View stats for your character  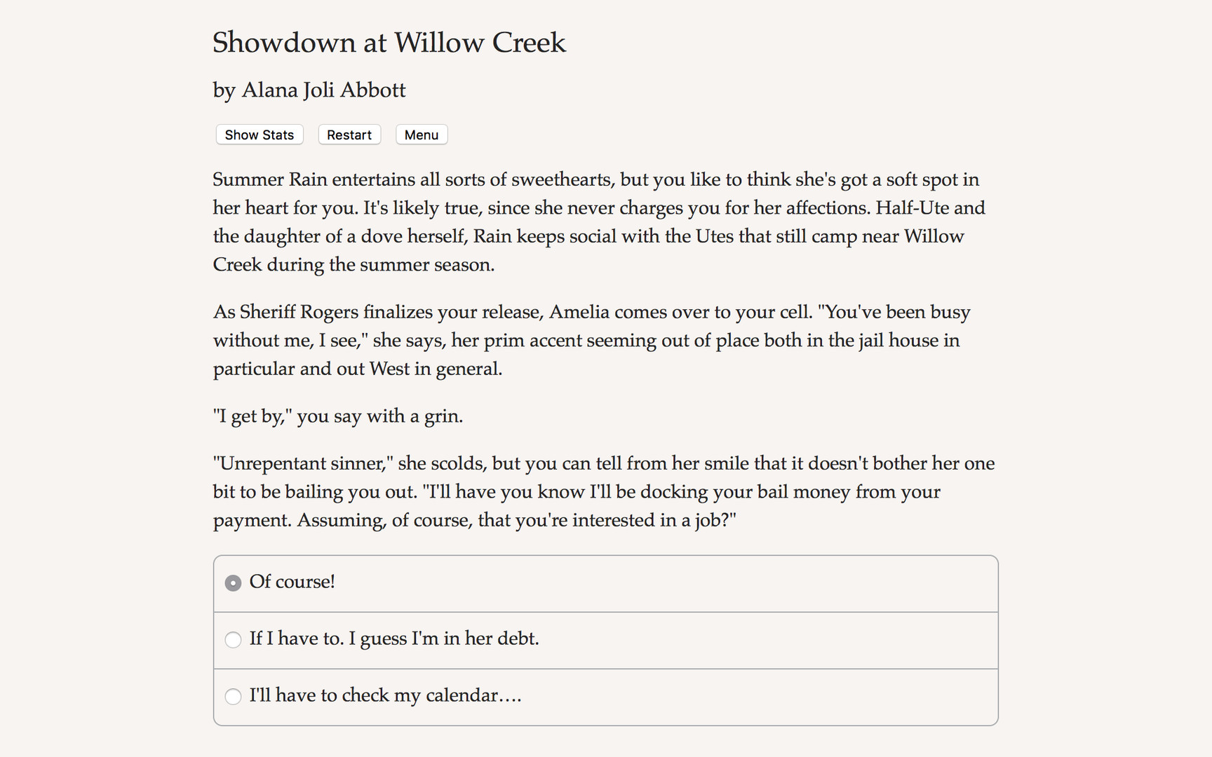pos(259,135)
